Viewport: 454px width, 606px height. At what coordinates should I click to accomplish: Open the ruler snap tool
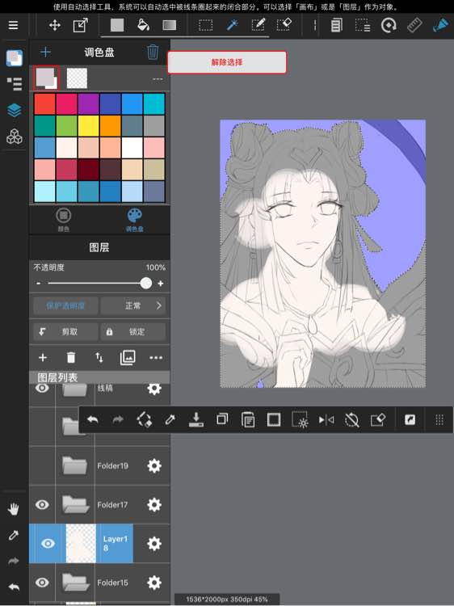click(414, 26)
